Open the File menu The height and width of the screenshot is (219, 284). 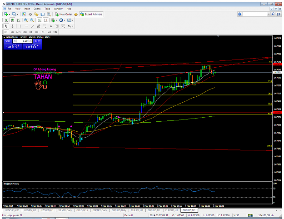pyautogui.click(x=10, y=9)
